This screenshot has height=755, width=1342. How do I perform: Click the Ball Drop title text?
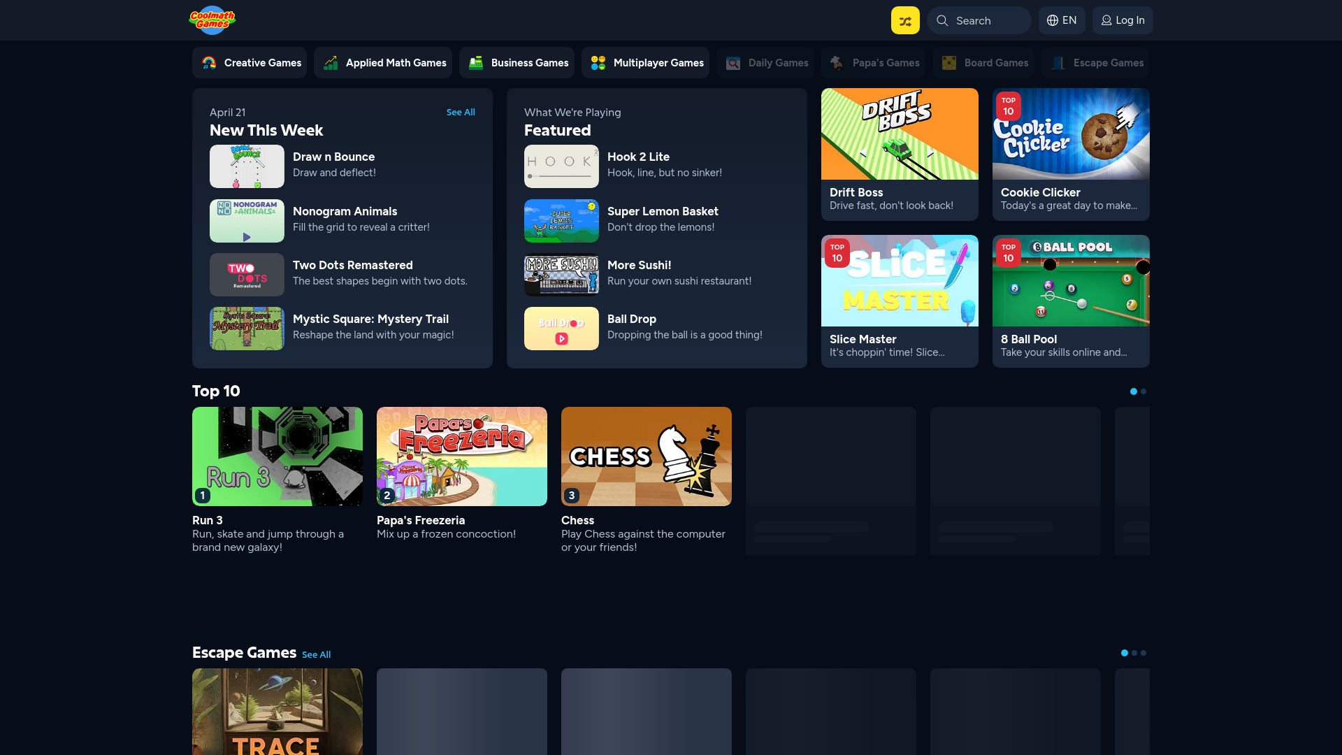point(632,319)
